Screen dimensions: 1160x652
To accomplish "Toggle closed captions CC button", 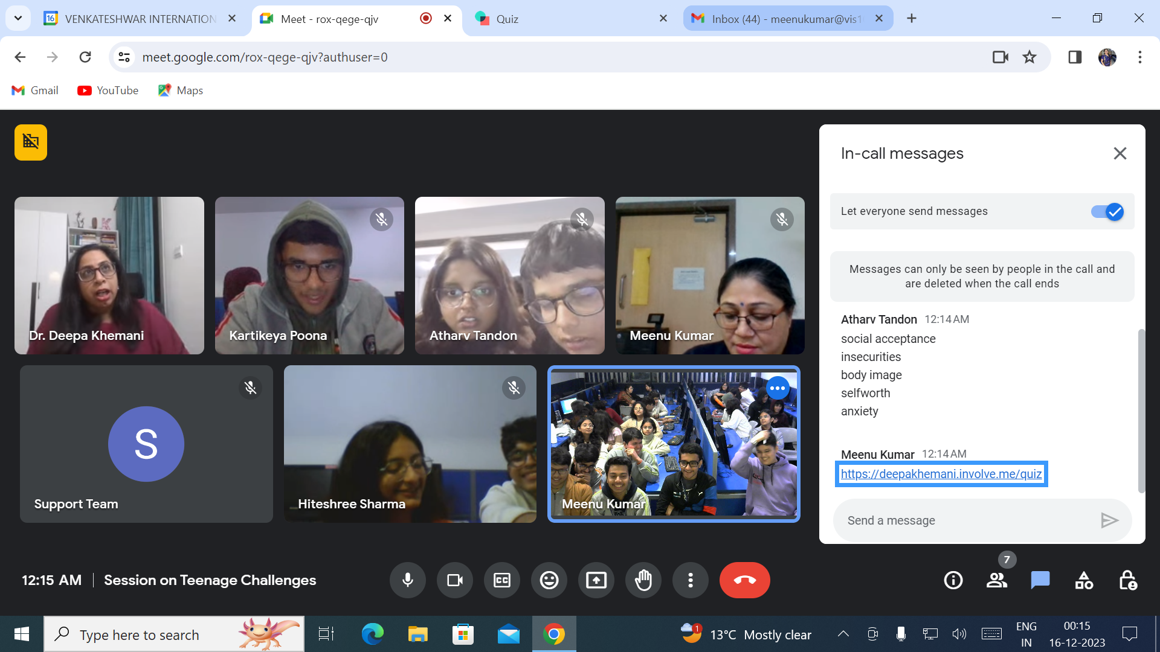I will pos(501,580).
